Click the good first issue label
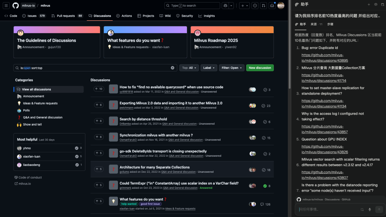 pyautogui.click(x=150, y=204)
